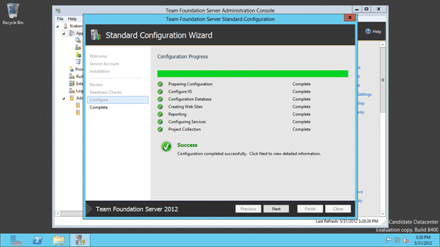
Task: Click the Finish button
Action: pos(310,209)
